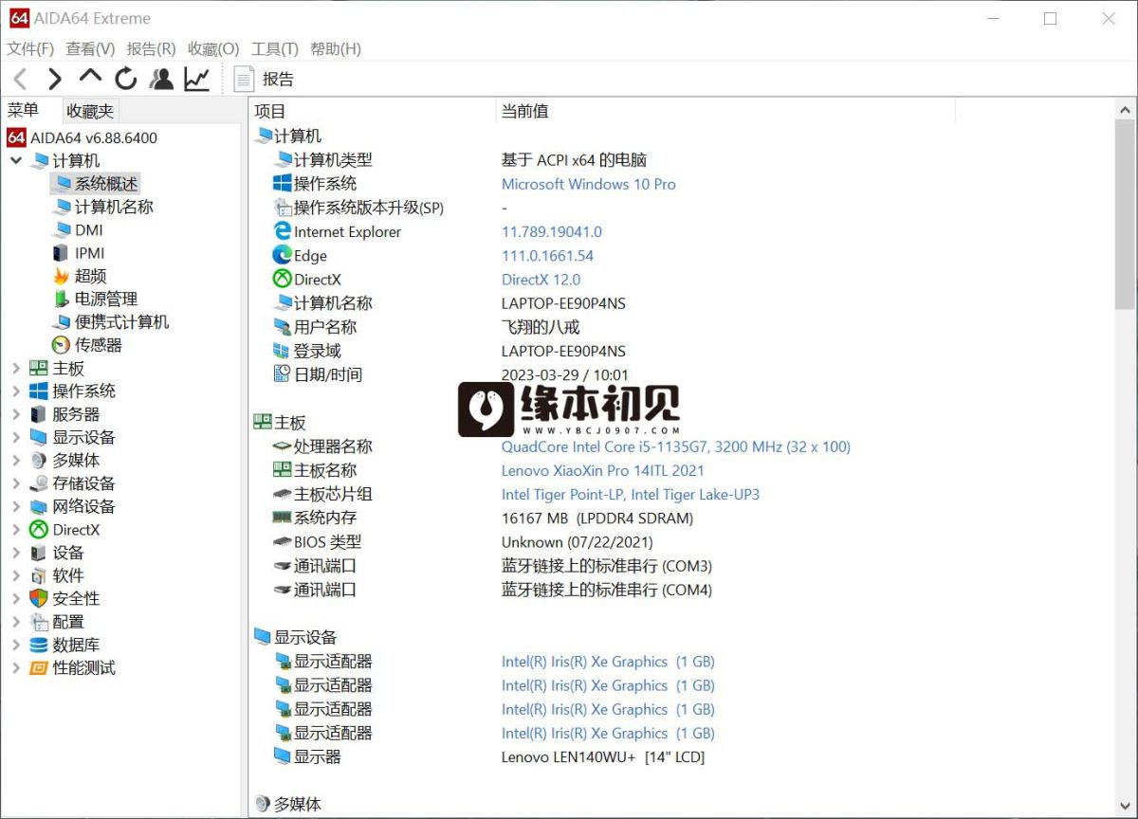
Task: Open Lenovo XiaoXin Pro 14ITL 2021 link
Action: [602, 470]
